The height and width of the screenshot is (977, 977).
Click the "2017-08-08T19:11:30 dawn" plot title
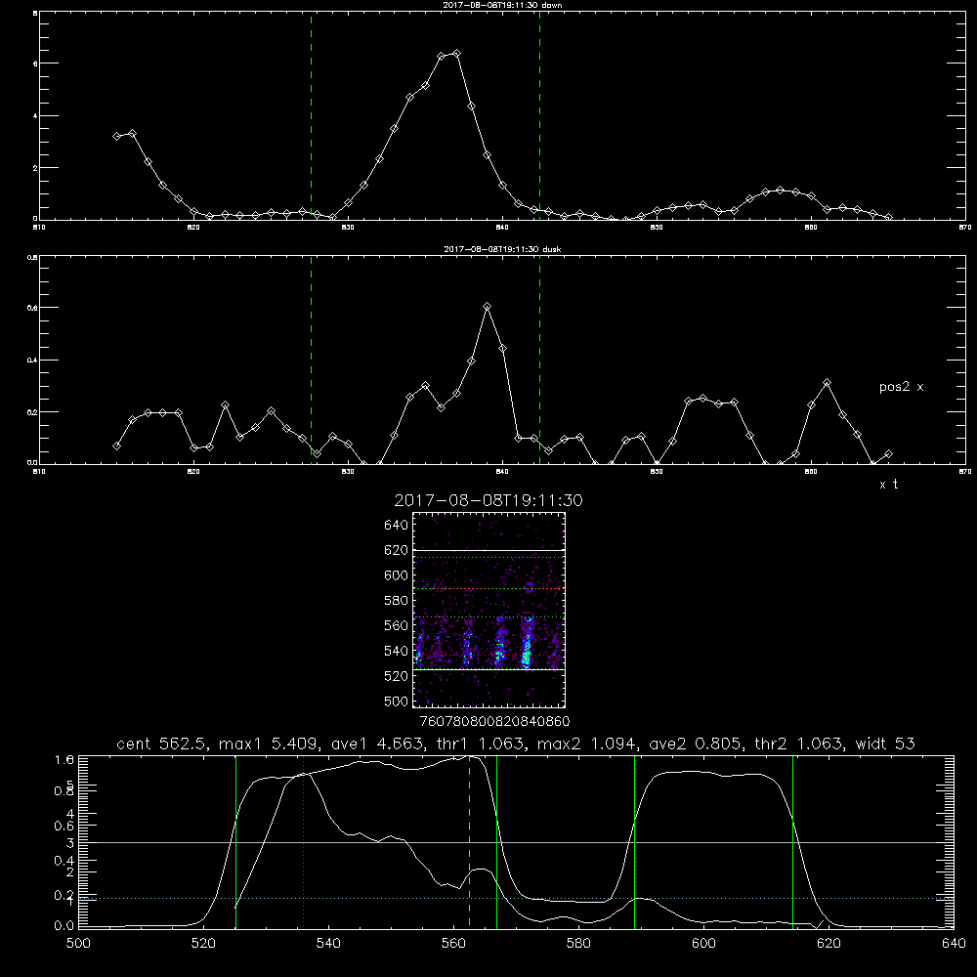502,5
